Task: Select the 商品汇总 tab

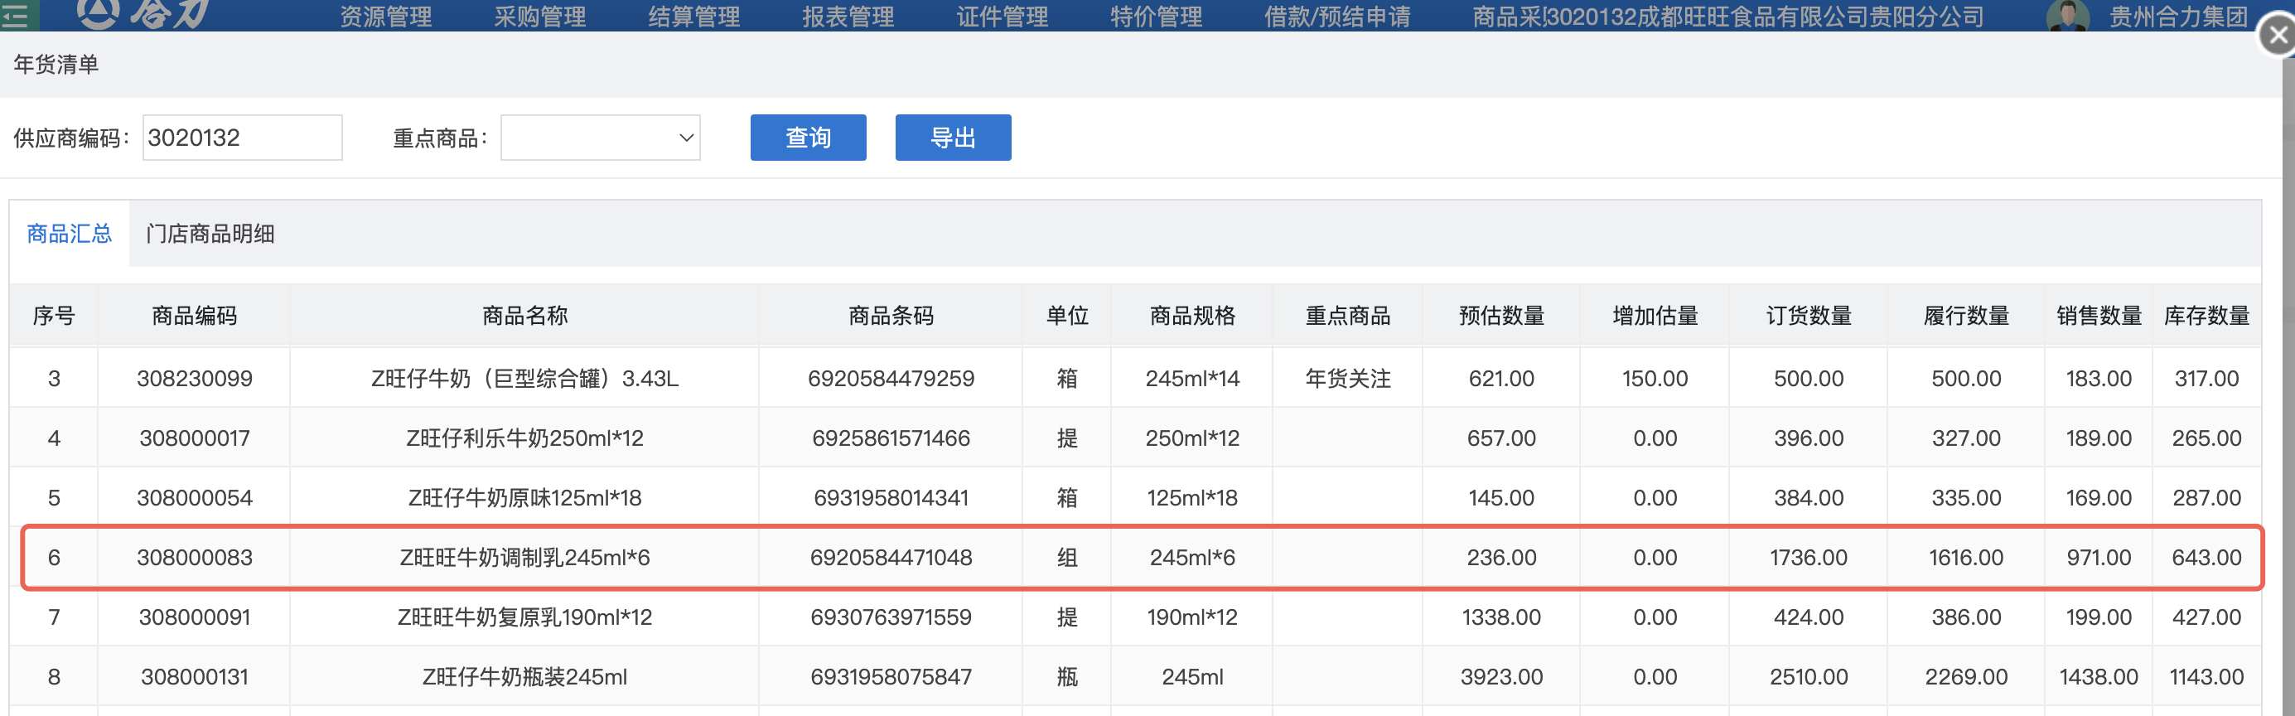Action: pyautogui.click(x=70, y=235)
